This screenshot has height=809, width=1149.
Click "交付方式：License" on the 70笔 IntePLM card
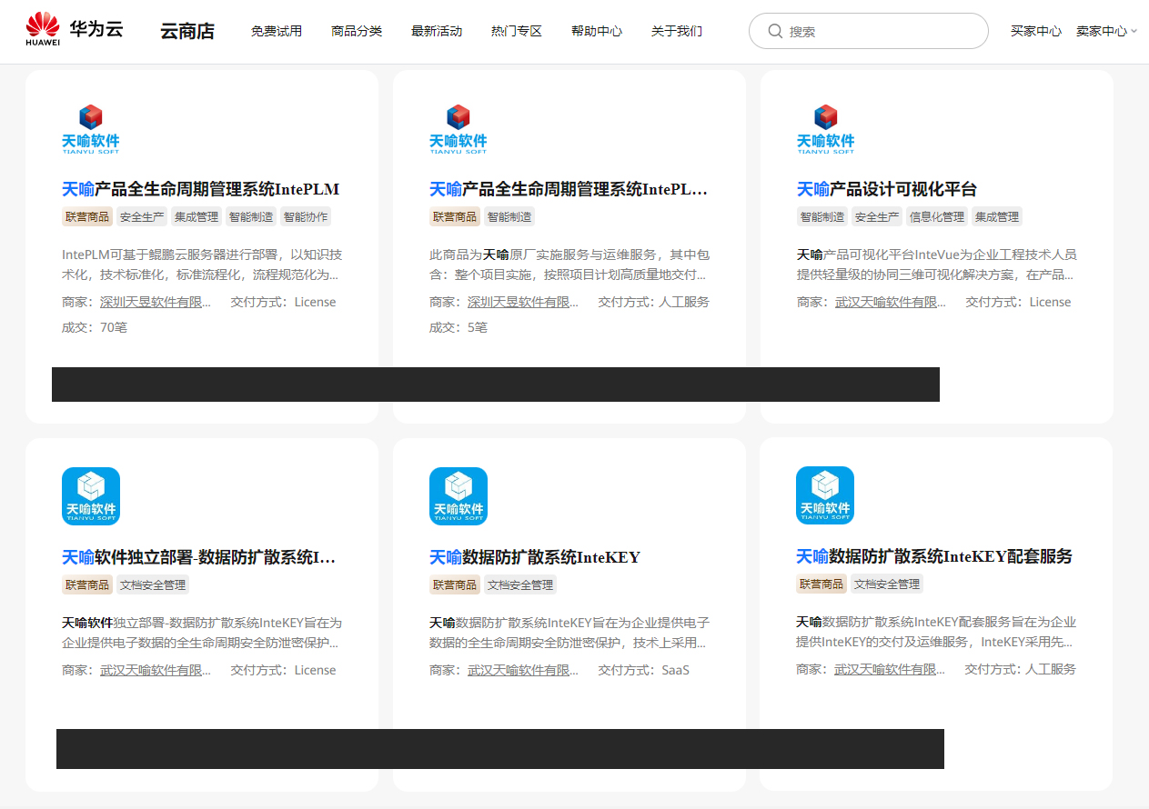pyautogui.click(x=283, y=302)
